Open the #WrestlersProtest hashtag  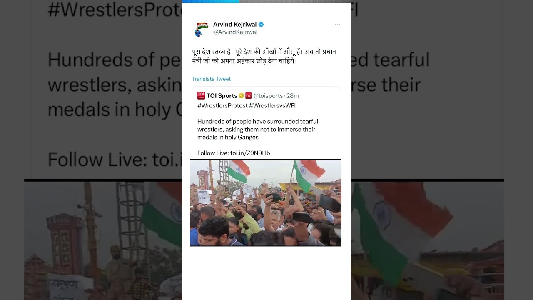(222, 106)
